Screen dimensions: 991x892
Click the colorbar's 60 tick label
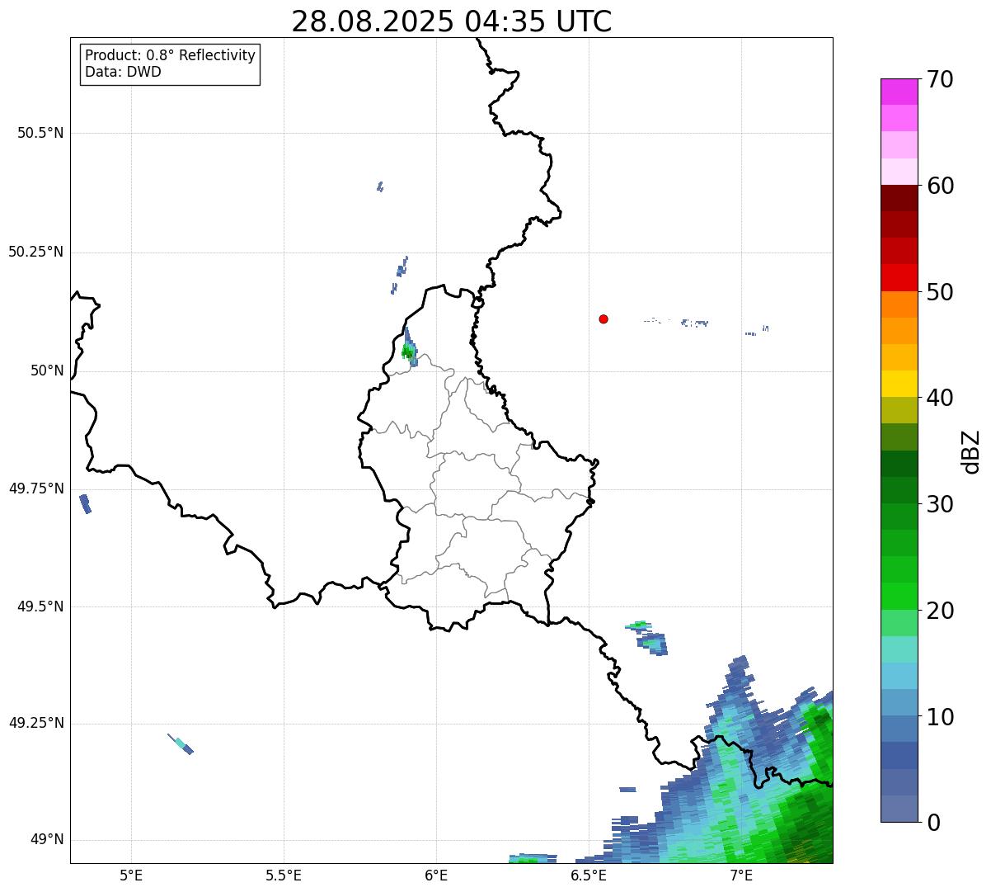[x=940, y=186]
